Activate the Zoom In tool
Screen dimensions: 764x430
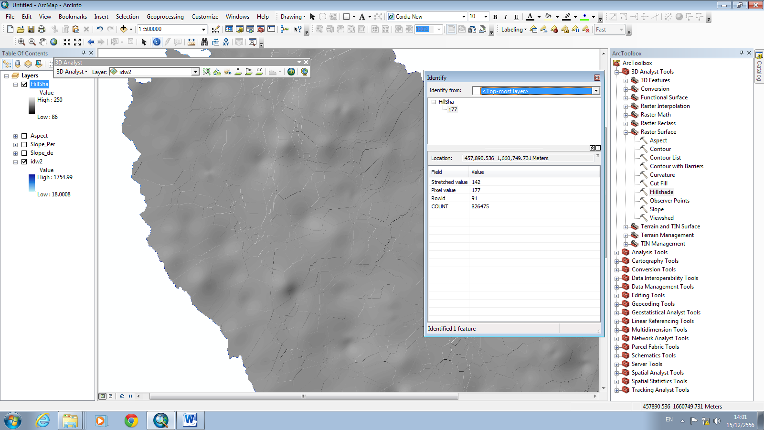pyautogui.click(x=21, y=42)
